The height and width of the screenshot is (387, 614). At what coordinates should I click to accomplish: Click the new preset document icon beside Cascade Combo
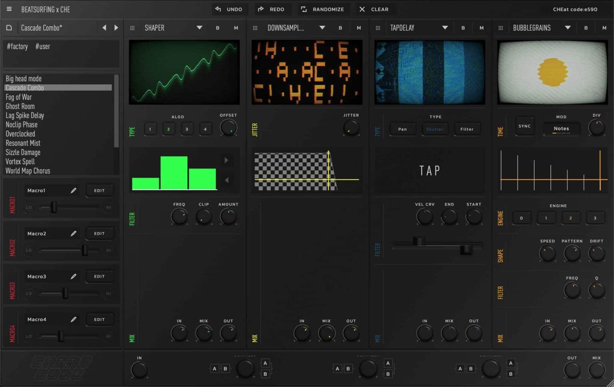(x=9, y=28)
